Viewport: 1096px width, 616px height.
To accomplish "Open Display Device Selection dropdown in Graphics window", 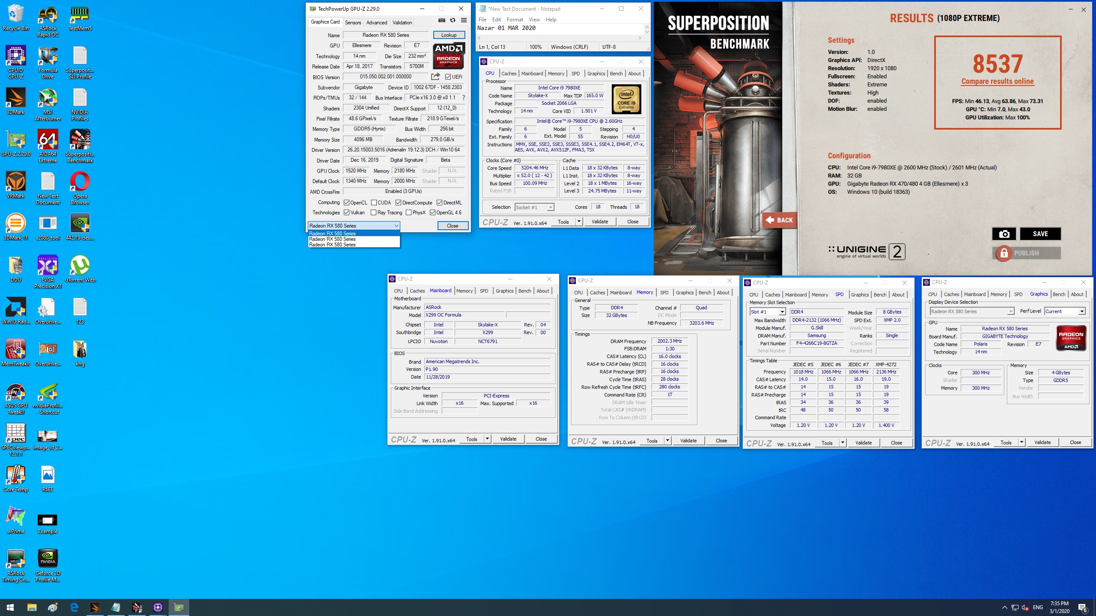I will [972, 311].
